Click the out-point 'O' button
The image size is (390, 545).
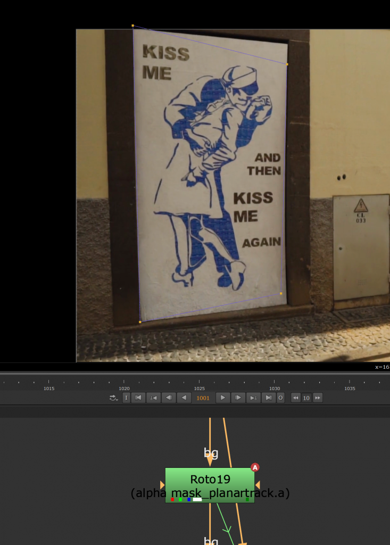[x=280, y=398]
